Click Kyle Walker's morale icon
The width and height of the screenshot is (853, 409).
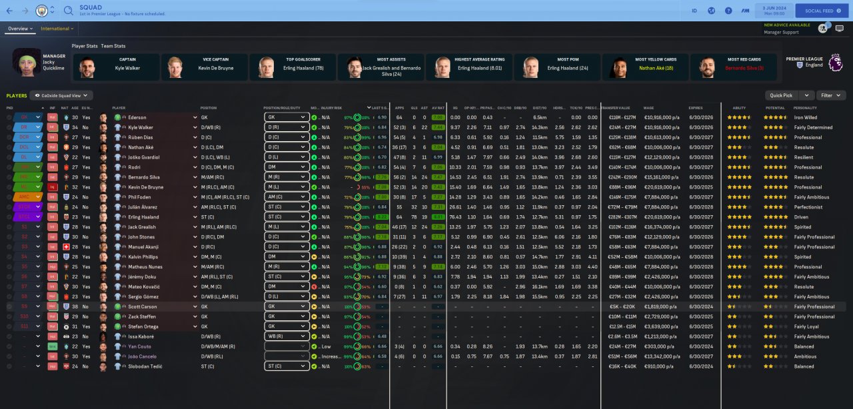pyautogui.click(x=314, y=127)
